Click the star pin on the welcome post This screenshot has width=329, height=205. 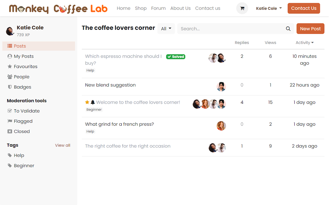coord(87,102)
